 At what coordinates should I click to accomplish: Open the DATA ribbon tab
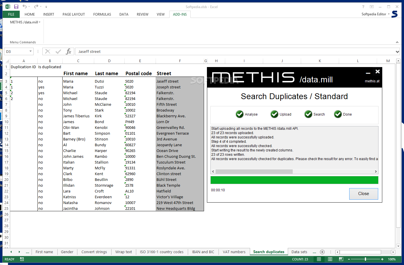click(124, 14)
